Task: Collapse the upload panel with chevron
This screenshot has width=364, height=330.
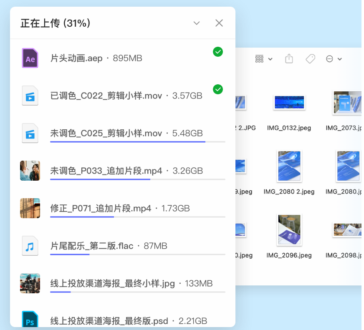Action: click(x=197, y=23)
